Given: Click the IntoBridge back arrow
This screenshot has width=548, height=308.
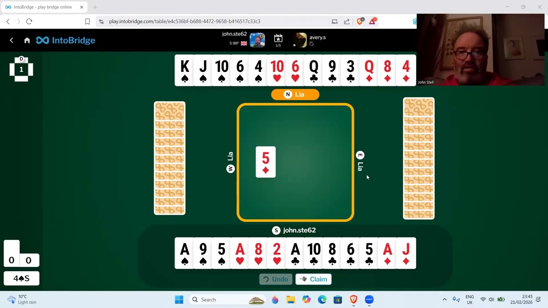Looking at the screenshot, I should (x=12, y=40).
